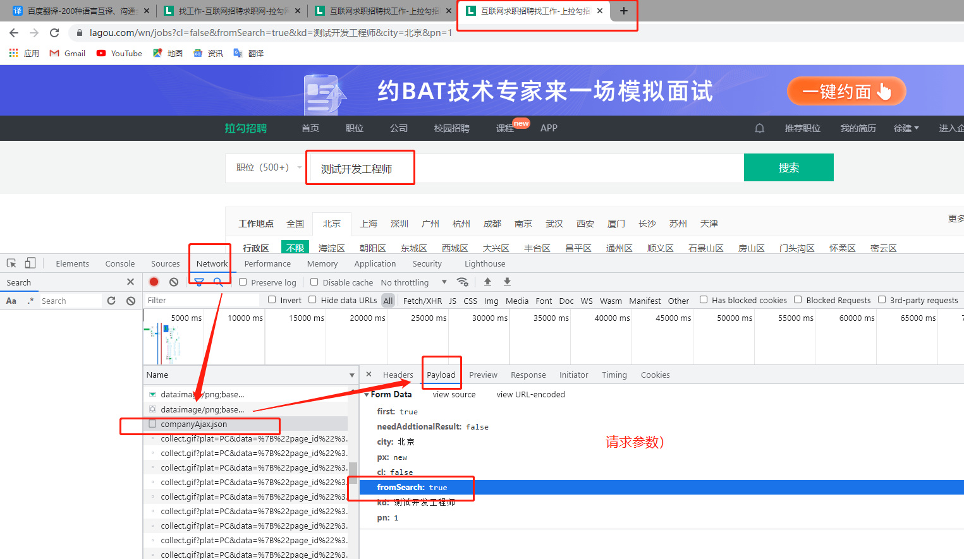Clear the network log
Screen dimensions: 964x559
tap(174, 282)
